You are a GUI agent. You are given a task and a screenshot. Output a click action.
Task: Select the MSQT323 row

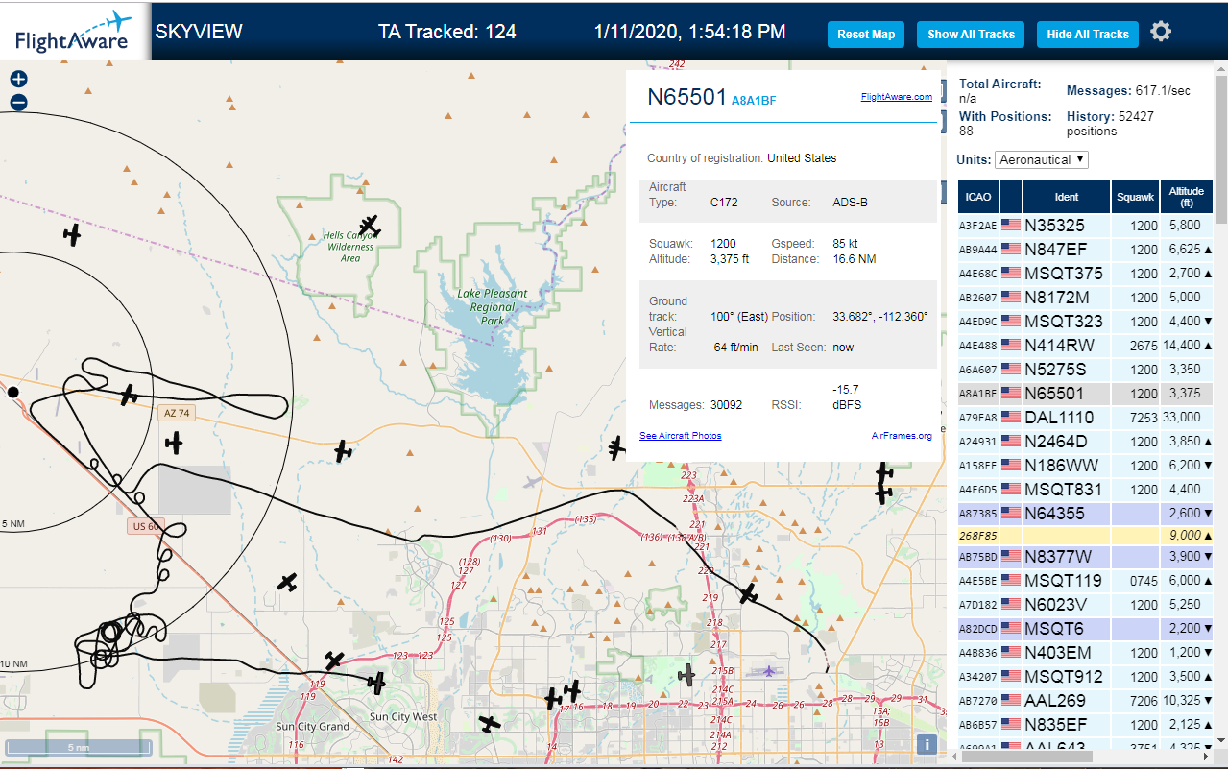click(x=1086, y=321)
